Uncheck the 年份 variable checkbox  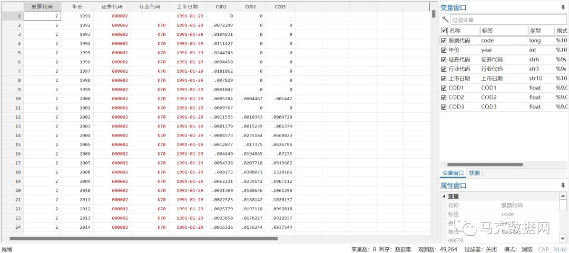(444, 50)
